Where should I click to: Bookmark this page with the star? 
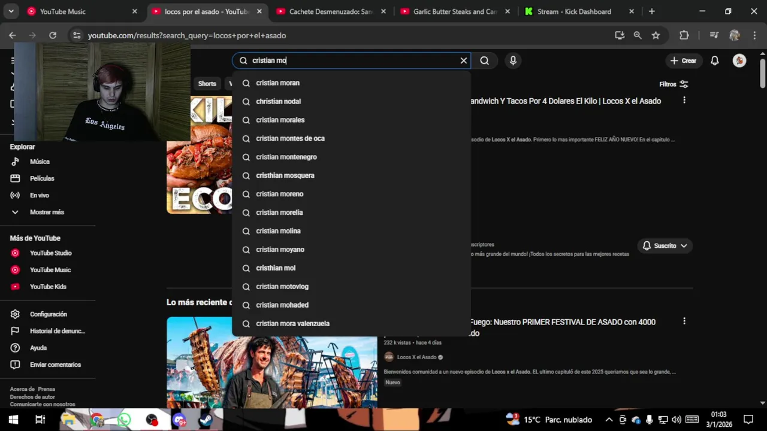click(656, 35)
